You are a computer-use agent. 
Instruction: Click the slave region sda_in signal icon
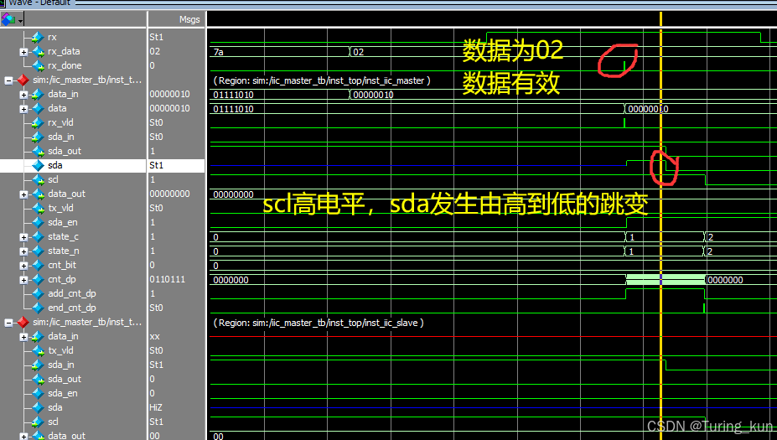pos(38,365)
